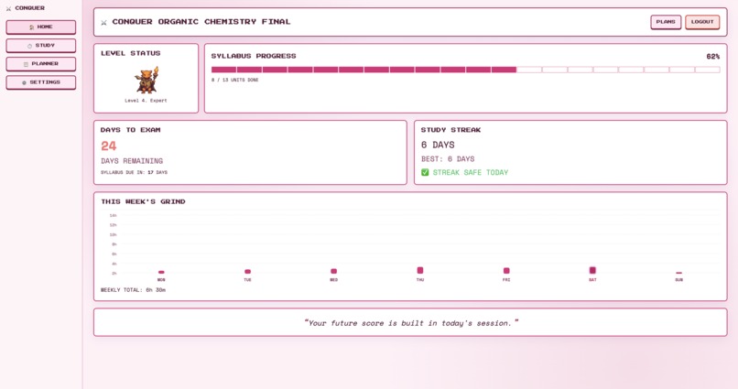The image size is (738, 389).
Task: Click the '24' days remaining number
Action: pyautogui.click(x=109, y=146)
